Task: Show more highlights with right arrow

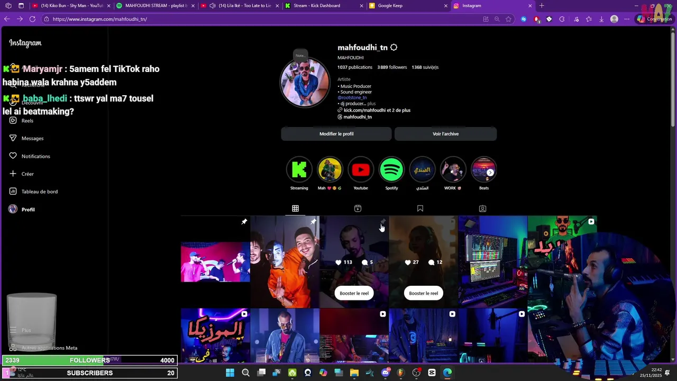Action: coord(490,173)
